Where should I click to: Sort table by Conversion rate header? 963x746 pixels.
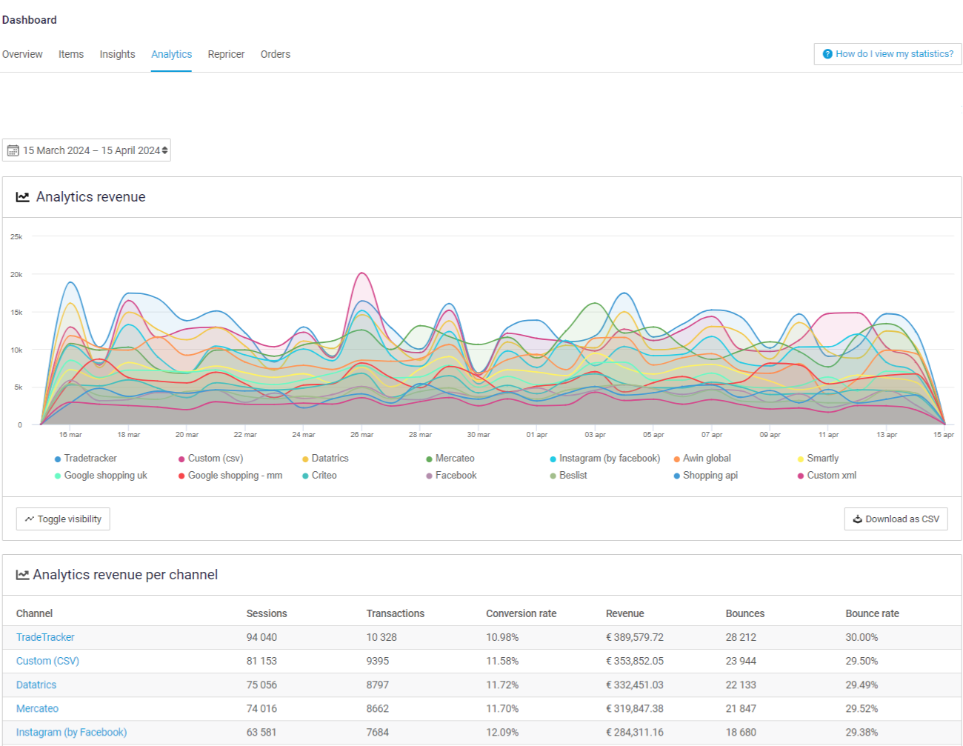pos(521,613)
